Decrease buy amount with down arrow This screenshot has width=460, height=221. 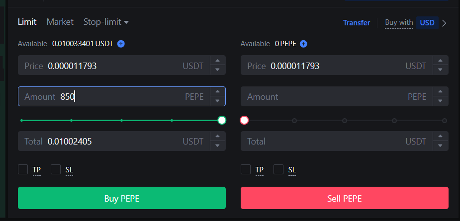click(217, 101)
